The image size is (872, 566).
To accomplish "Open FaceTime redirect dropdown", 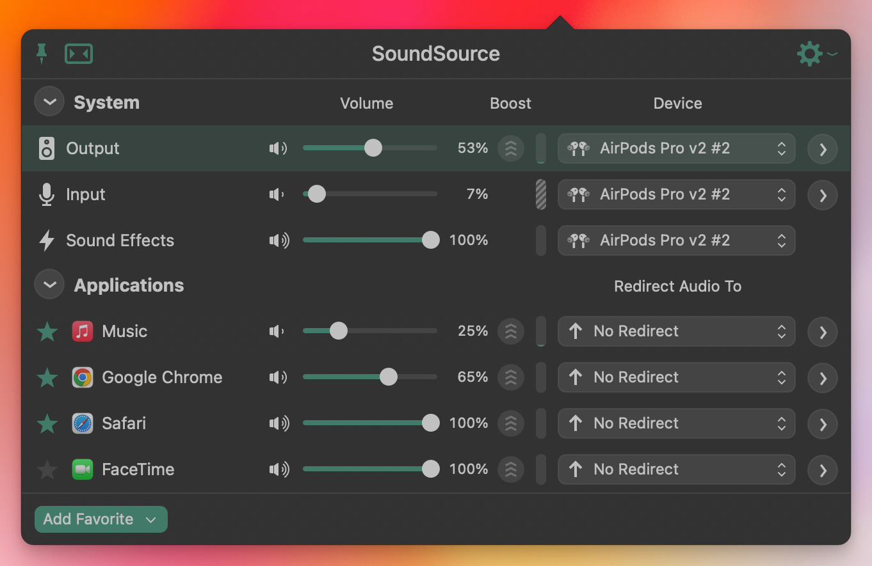I will tap(677, 469).
